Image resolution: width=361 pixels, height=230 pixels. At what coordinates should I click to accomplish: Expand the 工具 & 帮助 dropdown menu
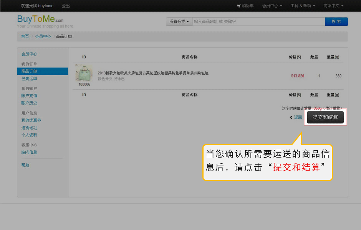[x=303, y=6]
